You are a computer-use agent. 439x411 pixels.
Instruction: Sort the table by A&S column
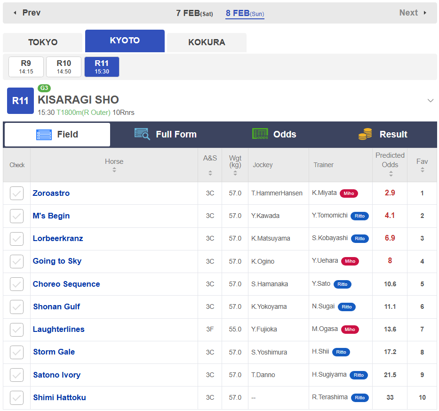click(x=210, y=173)
